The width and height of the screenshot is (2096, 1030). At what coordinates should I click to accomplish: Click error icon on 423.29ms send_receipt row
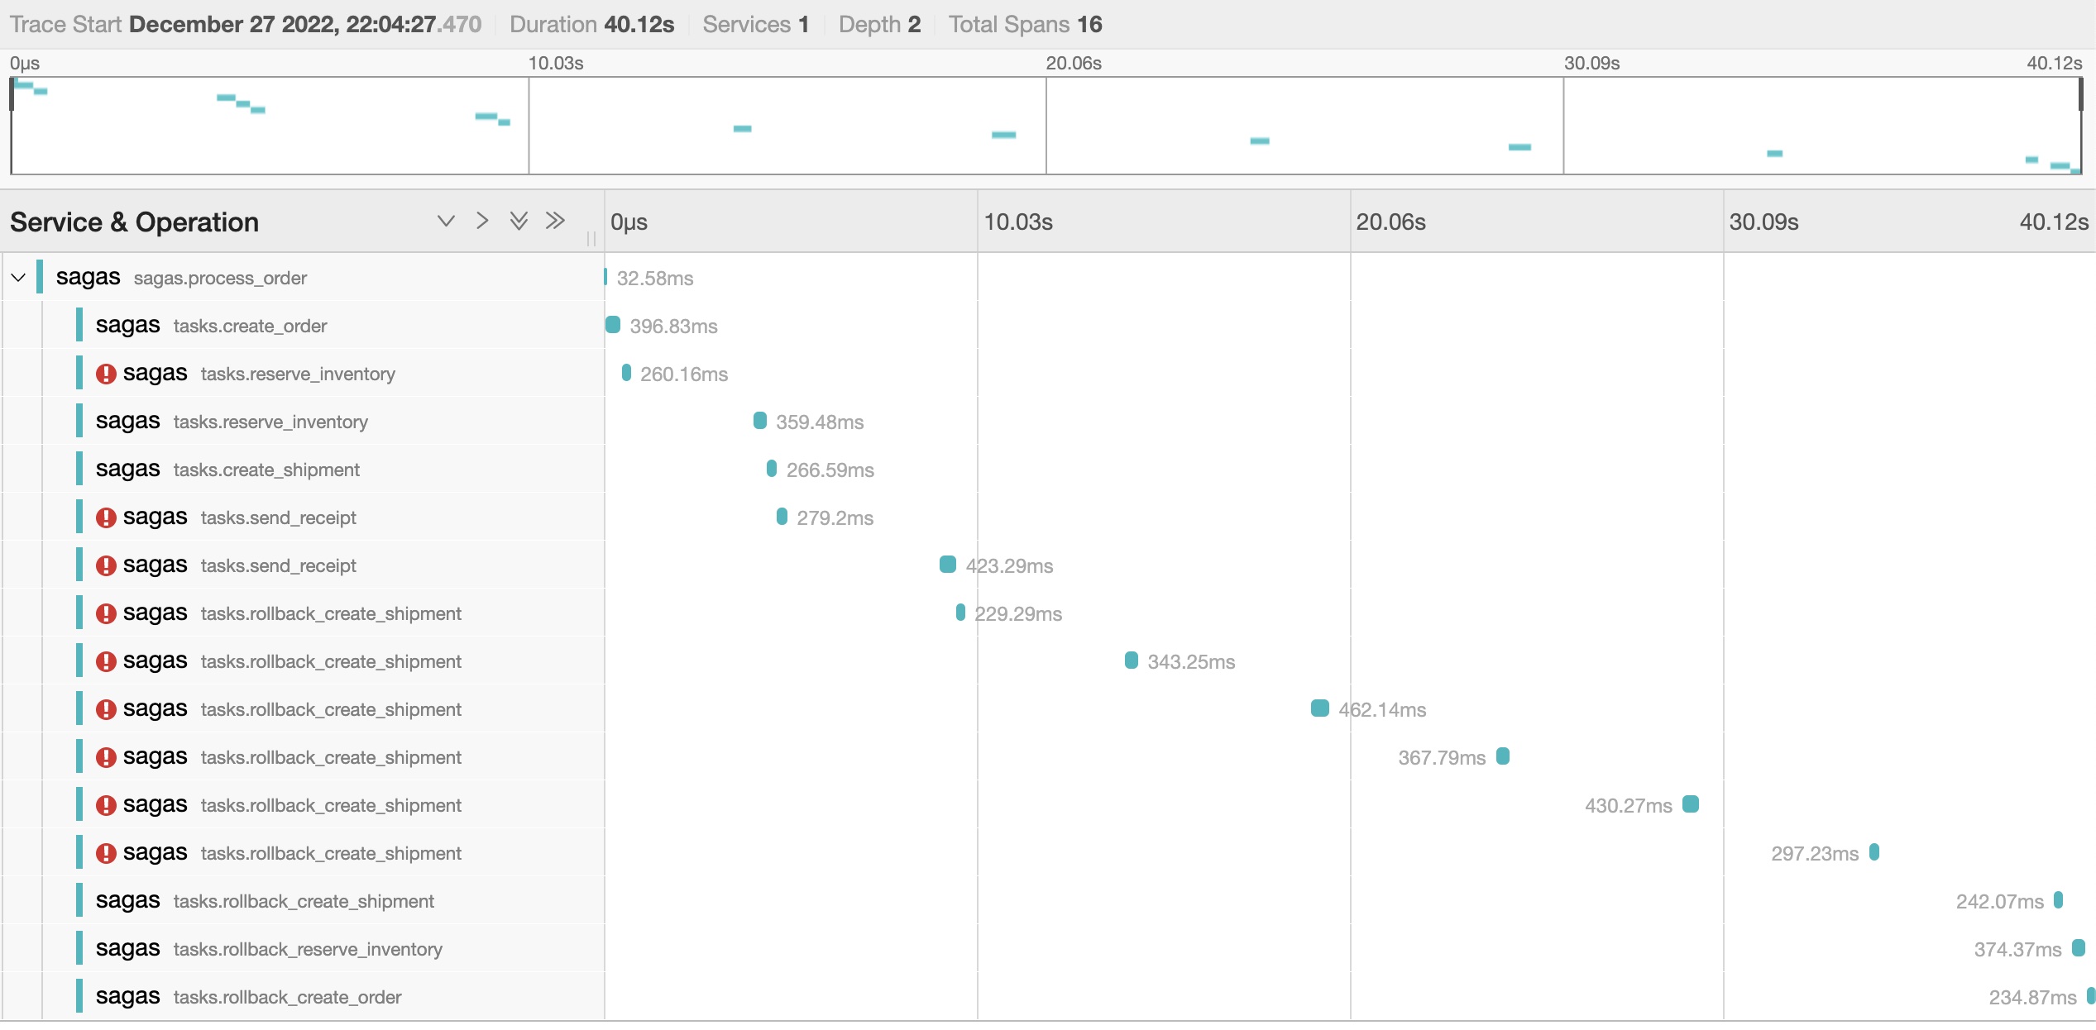point(106,565)
